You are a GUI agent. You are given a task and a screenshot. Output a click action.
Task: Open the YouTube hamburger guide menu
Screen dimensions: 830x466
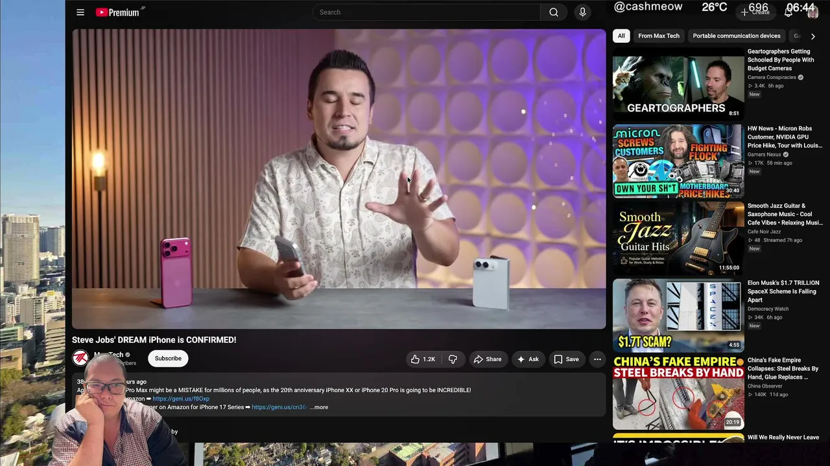pyautogui.click(x=80, y=12)
